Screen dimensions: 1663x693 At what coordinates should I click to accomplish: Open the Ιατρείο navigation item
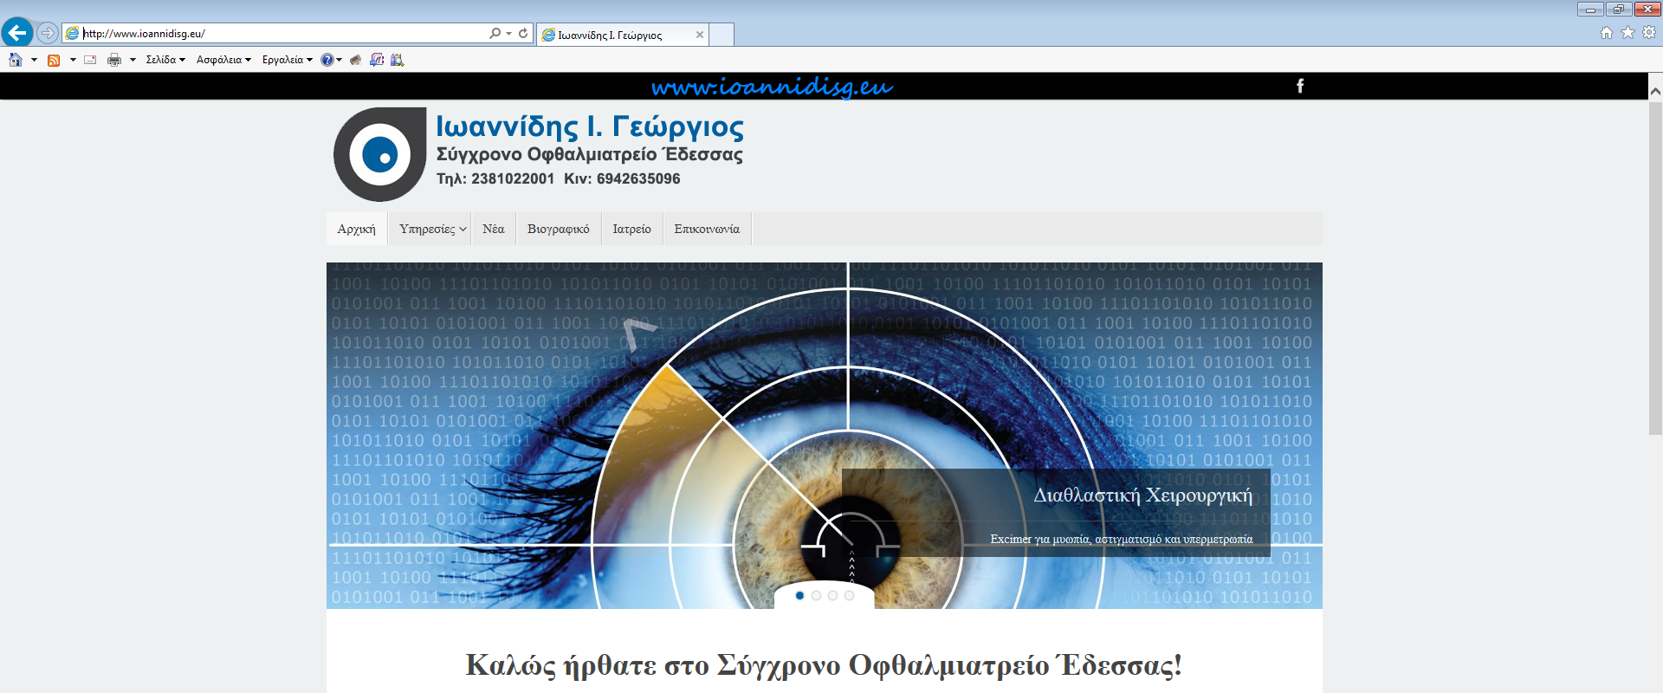[x=632, y=229]
